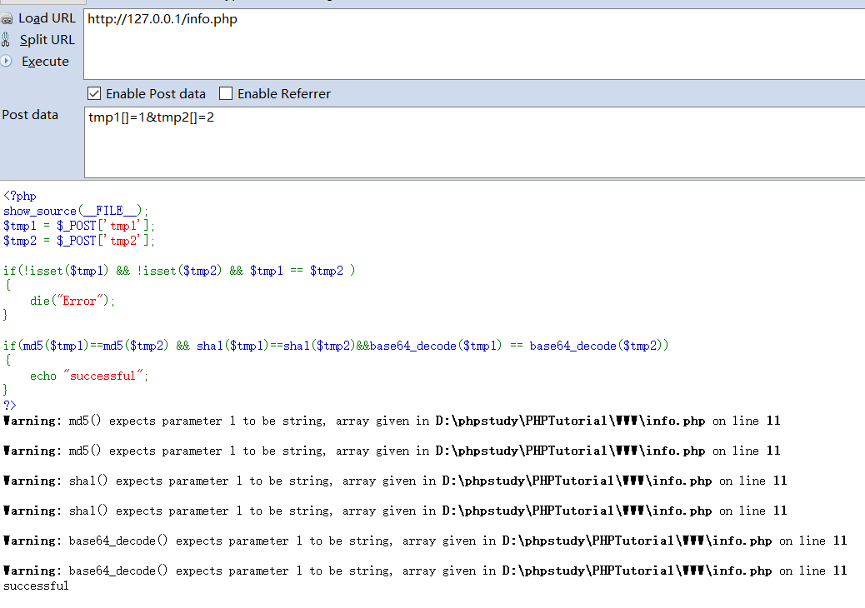Click the first md5() warning message
The height and width of the screenshot is (608, 865).
coord(392,421)
